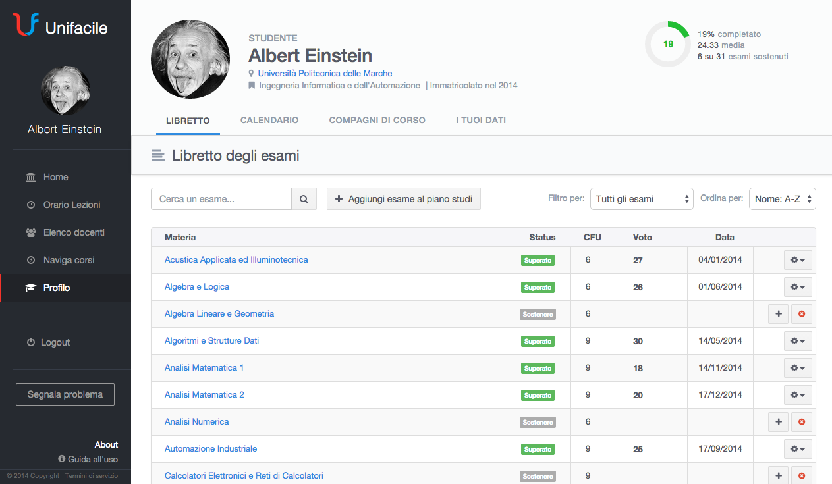This screenshot has height=484, width=832.
Task: Open the Algebra e Logica exam link
Action: point(197,287)
